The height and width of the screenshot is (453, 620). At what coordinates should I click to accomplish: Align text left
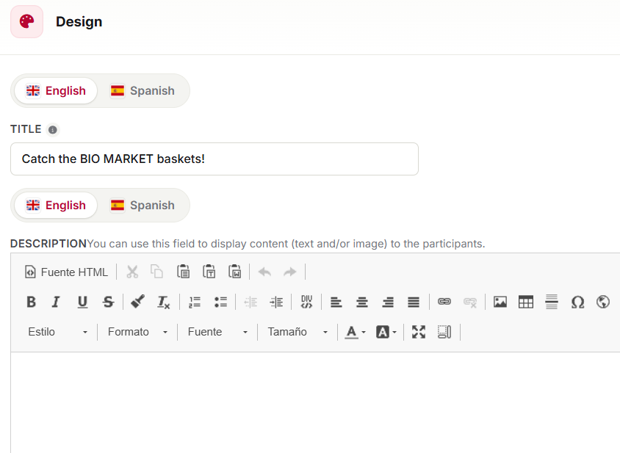coord(336,302)
